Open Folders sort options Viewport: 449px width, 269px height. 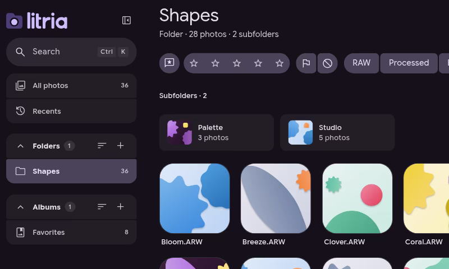point(102,146)
